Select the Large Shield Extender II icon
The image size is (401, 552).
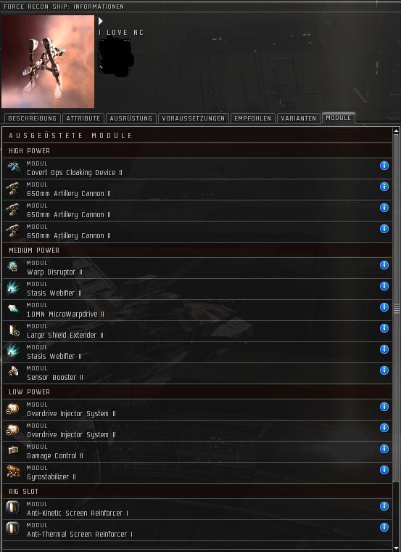coord(13,330)
